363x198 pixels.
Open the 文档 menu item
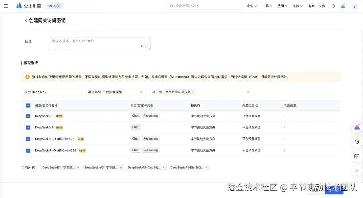pos(322,6)
